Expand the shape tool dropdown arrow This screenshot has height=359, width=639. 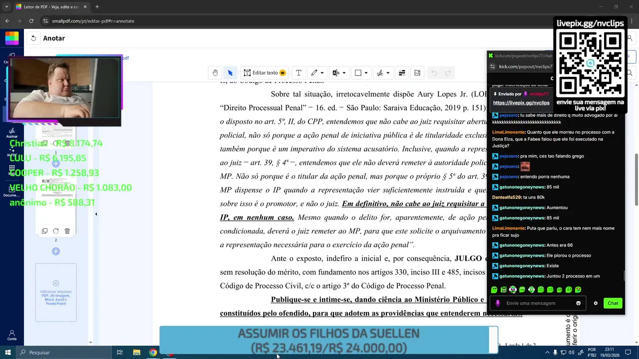coord(366,73)
